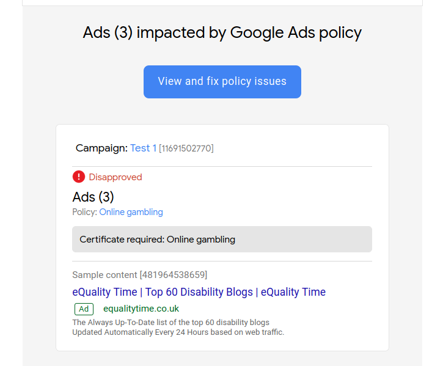Open the eQuality Time ad headline
The image size is (432, 366).
coord(199,292)
